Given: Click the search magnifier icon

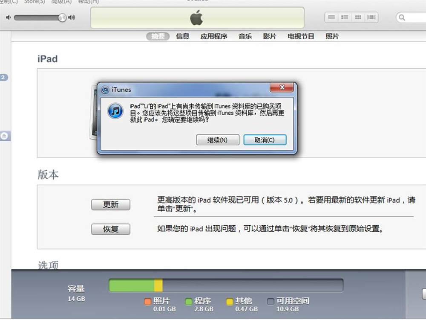Looking at the screenshot, I should coord(402,17).
